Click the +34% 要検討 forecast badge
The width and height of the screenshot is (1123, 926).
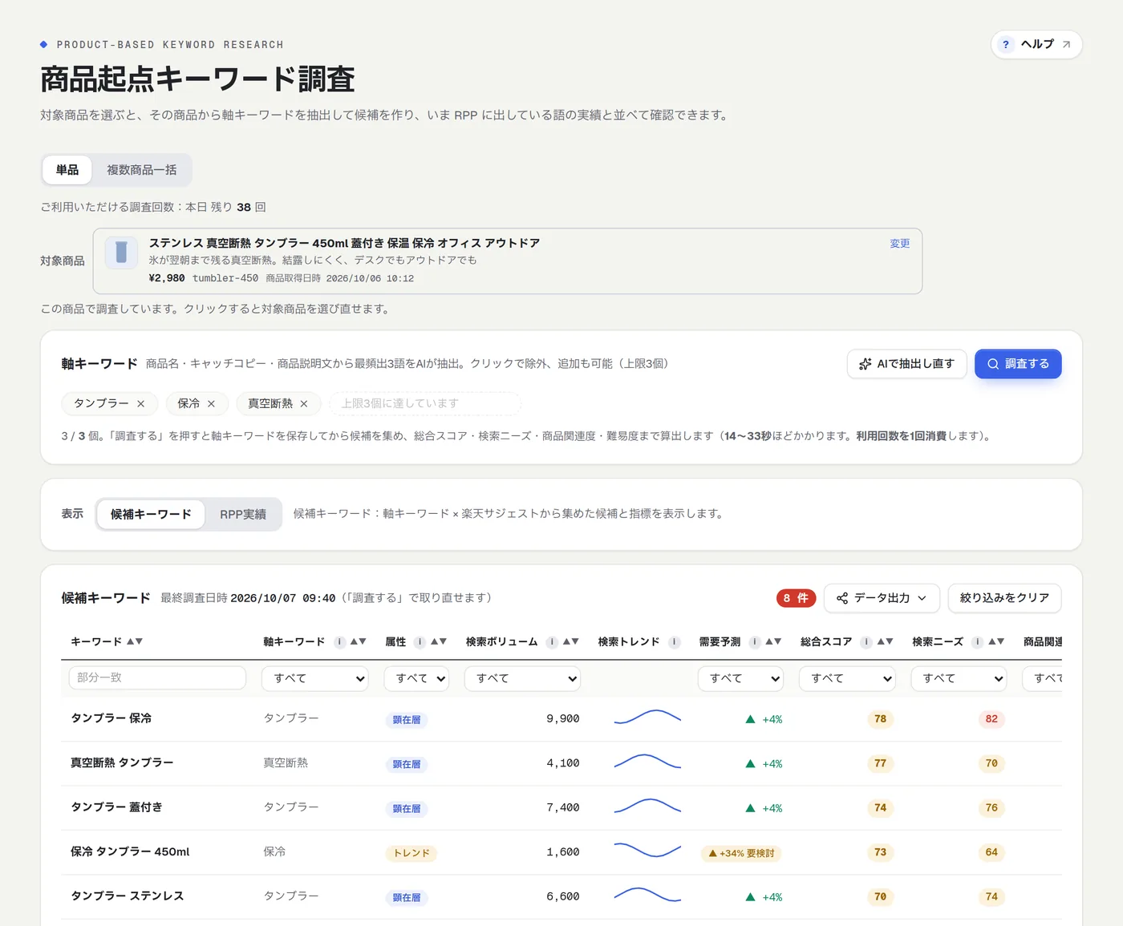(740, 853)
